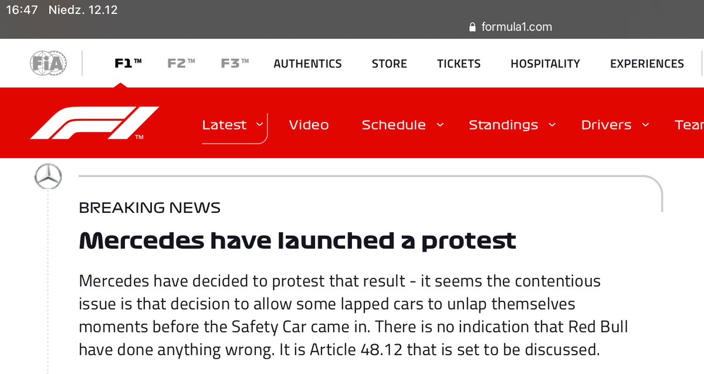Viewport: 704px width, 374px height.
Task: Open the Mercedes have launched a protest headline
Action: pyautogui.click(x=297, y=240)
